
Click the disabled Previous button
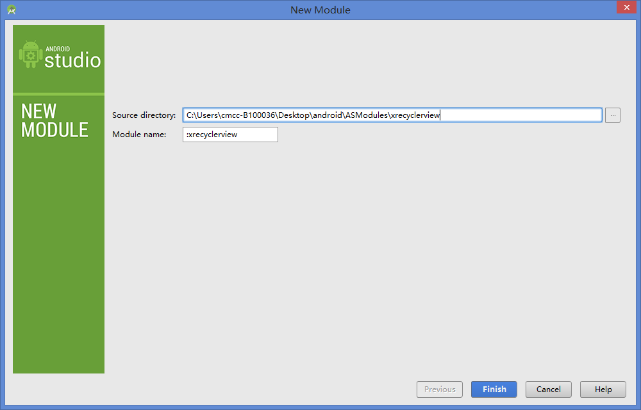pyautogui.click(x=440, y=389)
